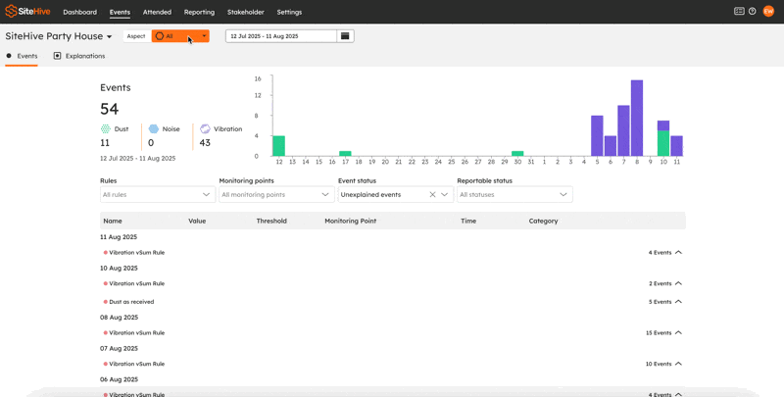Click the Dust count 11

click(105, 143)
